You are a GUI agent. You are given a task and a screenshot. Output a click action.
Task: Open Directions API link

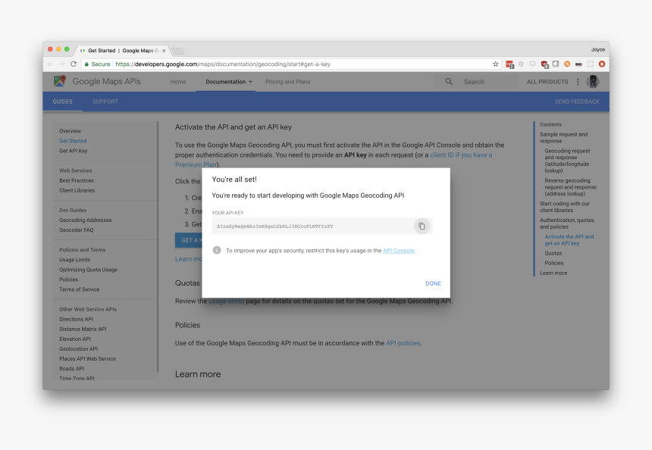76,319
